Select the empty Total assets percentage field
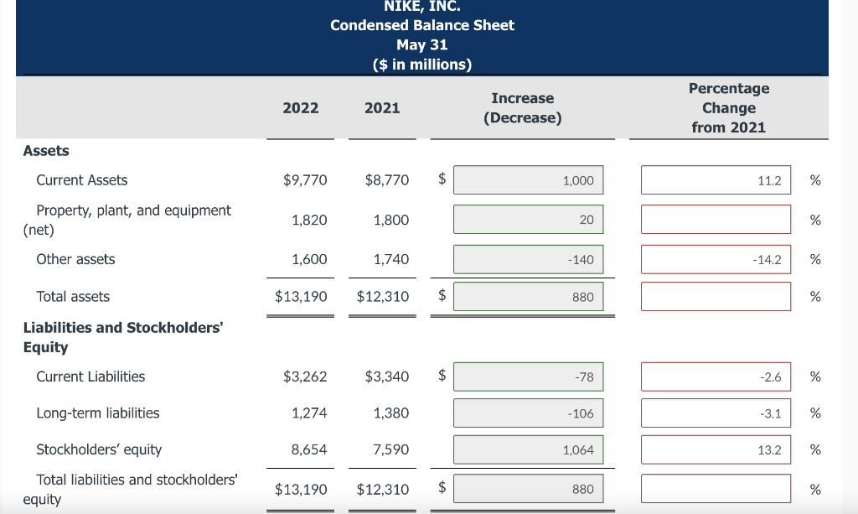This screenshot has height=514, width=858. 716,296
